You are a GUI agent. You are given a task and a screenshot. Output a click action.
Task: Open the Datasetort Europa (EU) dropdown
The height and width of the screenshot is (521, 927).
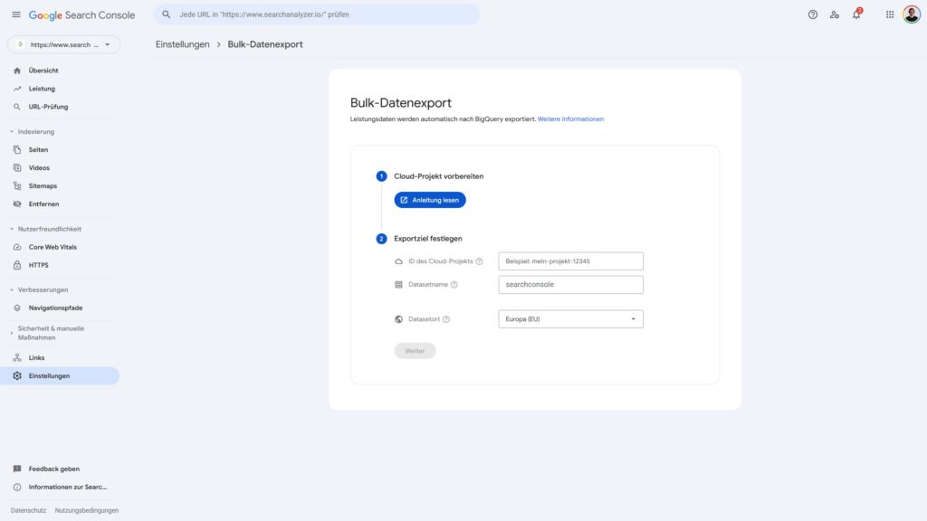(570, 319)
